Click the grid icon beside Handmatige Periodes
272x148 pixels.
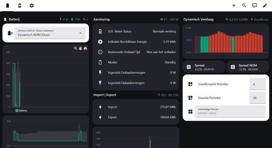point(190,111)
